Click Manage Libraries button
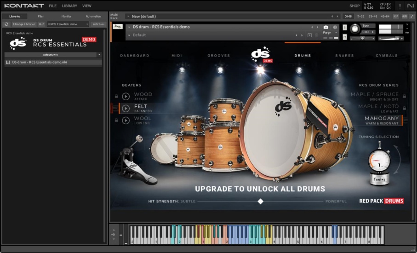Screen dimensions: 417x253 pos(24,24)
